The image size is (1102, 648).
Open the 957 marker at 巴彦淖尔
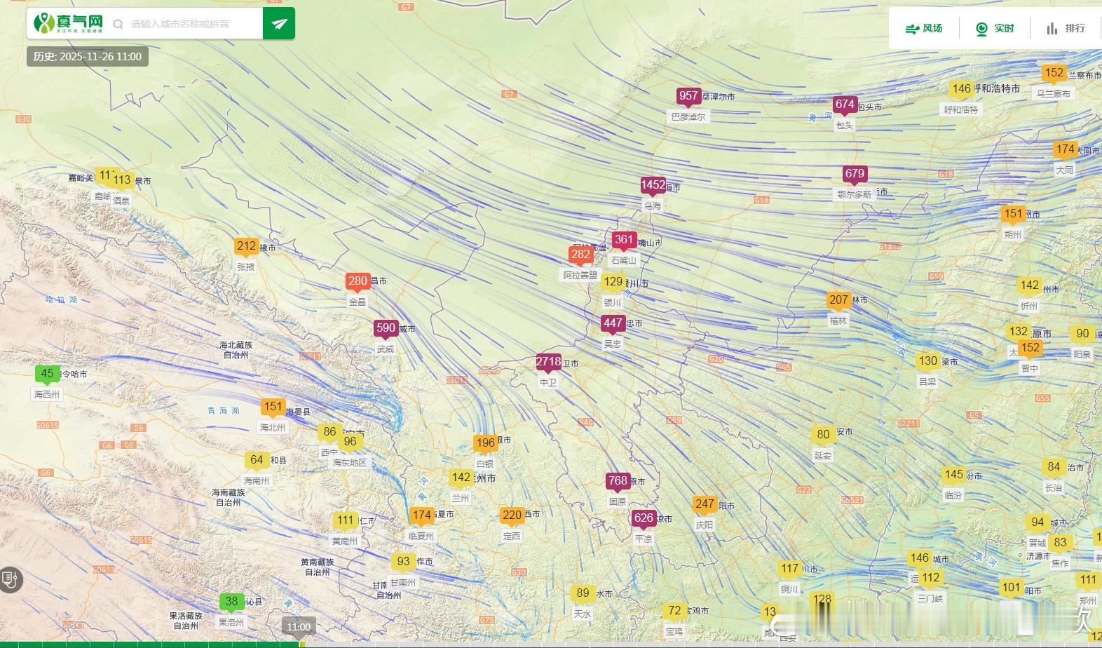point(688,97)
